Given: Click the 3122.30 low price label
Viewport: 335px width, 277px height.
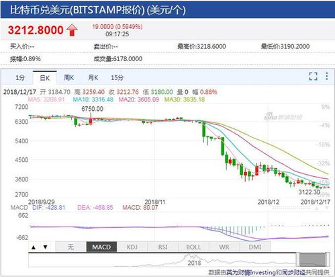Looking at the screenshot, I should tap(309, 192).
